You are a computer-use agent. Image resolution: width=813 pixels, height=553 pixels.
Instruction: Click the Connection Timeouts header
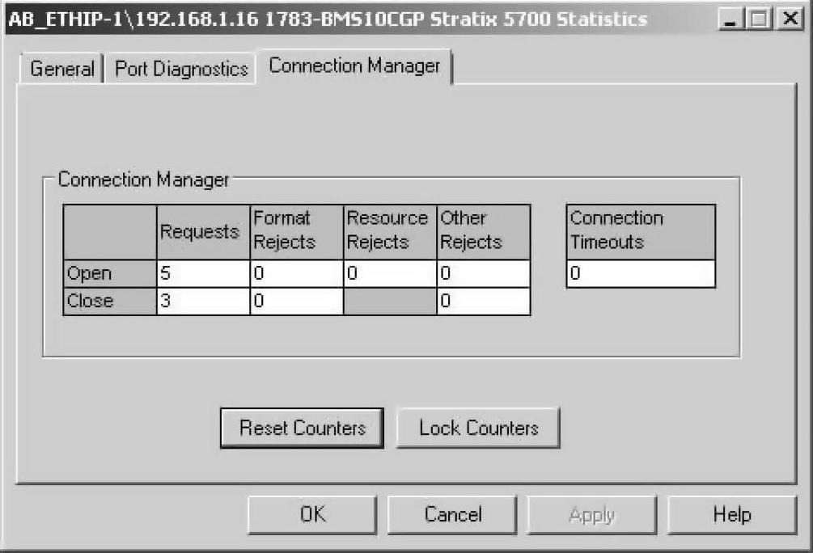point(641,232)
